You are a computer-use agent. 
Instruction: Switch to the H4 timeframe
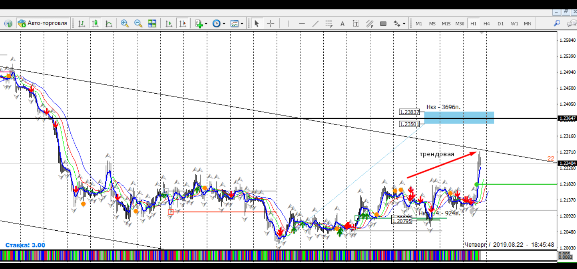pyautogui.click(x=487, y=24)
